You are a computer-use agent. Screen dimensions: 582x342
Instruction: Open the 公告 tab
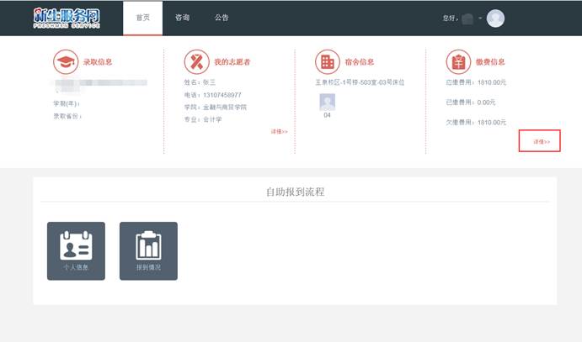(222, 18)
